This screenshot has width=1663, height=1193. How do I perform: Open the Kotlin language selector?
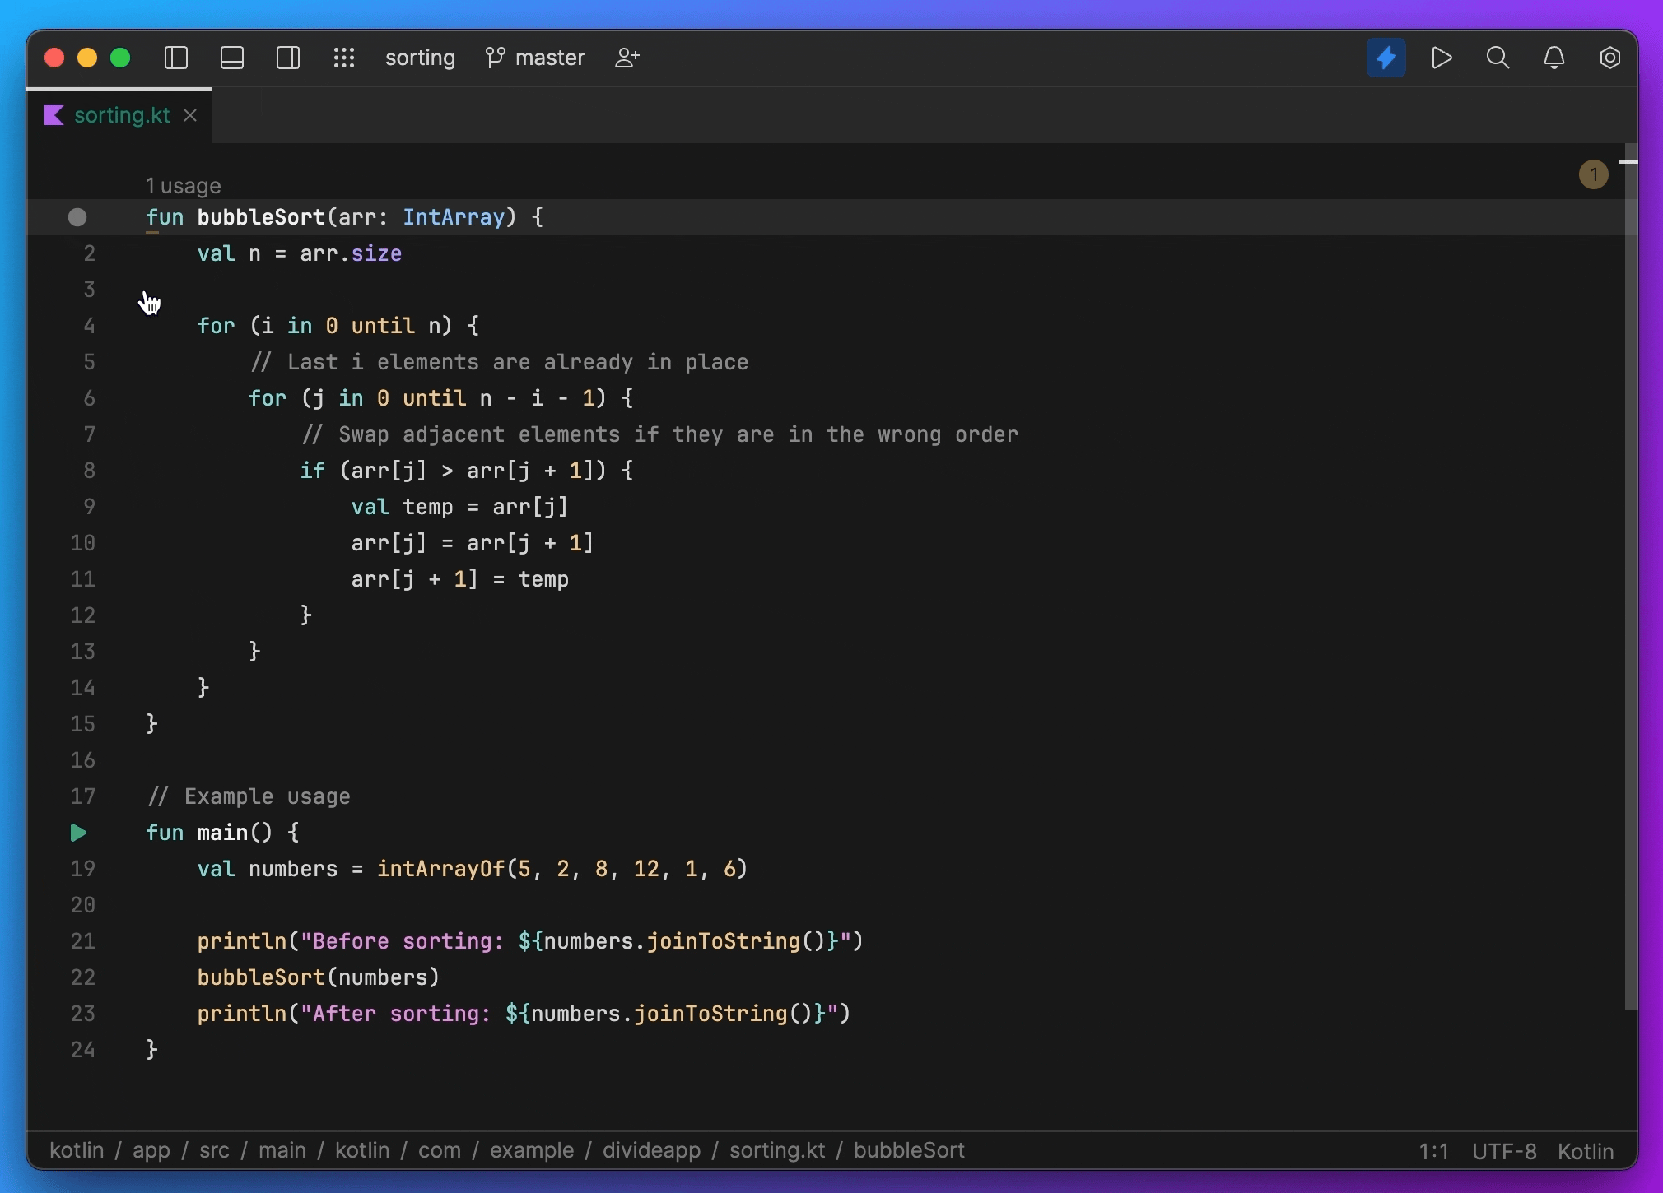point(1586,1151)
